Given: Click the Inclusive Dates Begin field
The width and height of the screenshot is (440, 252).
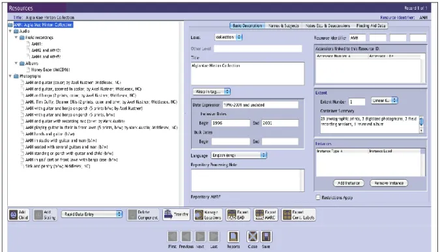Looking at the screenshot, I should tap(230, 123).
